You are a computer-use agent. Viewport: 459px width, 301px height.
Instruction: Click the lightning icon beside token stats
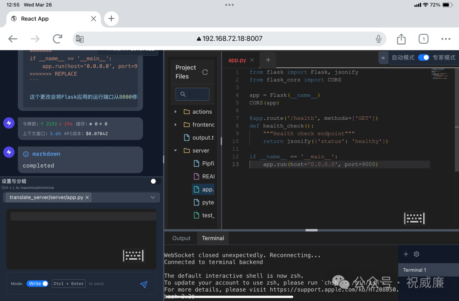(x=9, y=123)
